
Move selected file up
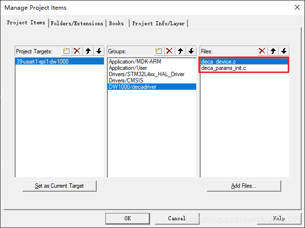273,51
